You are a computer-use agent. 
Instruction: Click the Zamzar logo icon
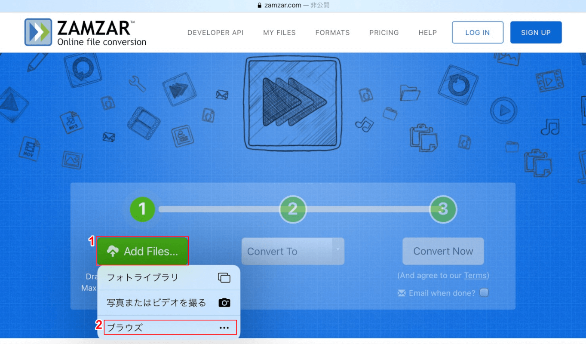38,32
